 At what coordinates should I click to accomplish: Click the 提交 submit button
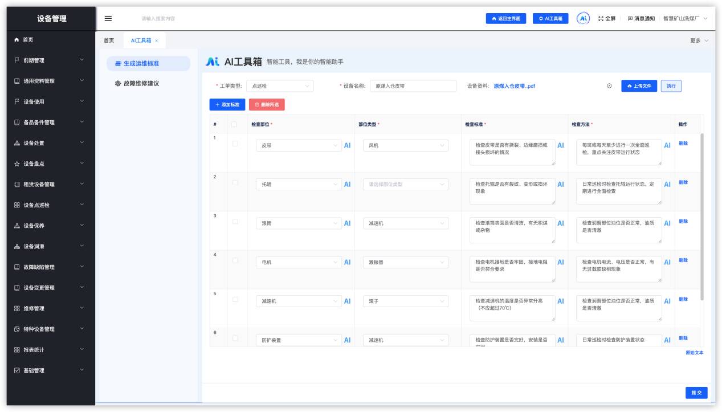click(696, 393)
